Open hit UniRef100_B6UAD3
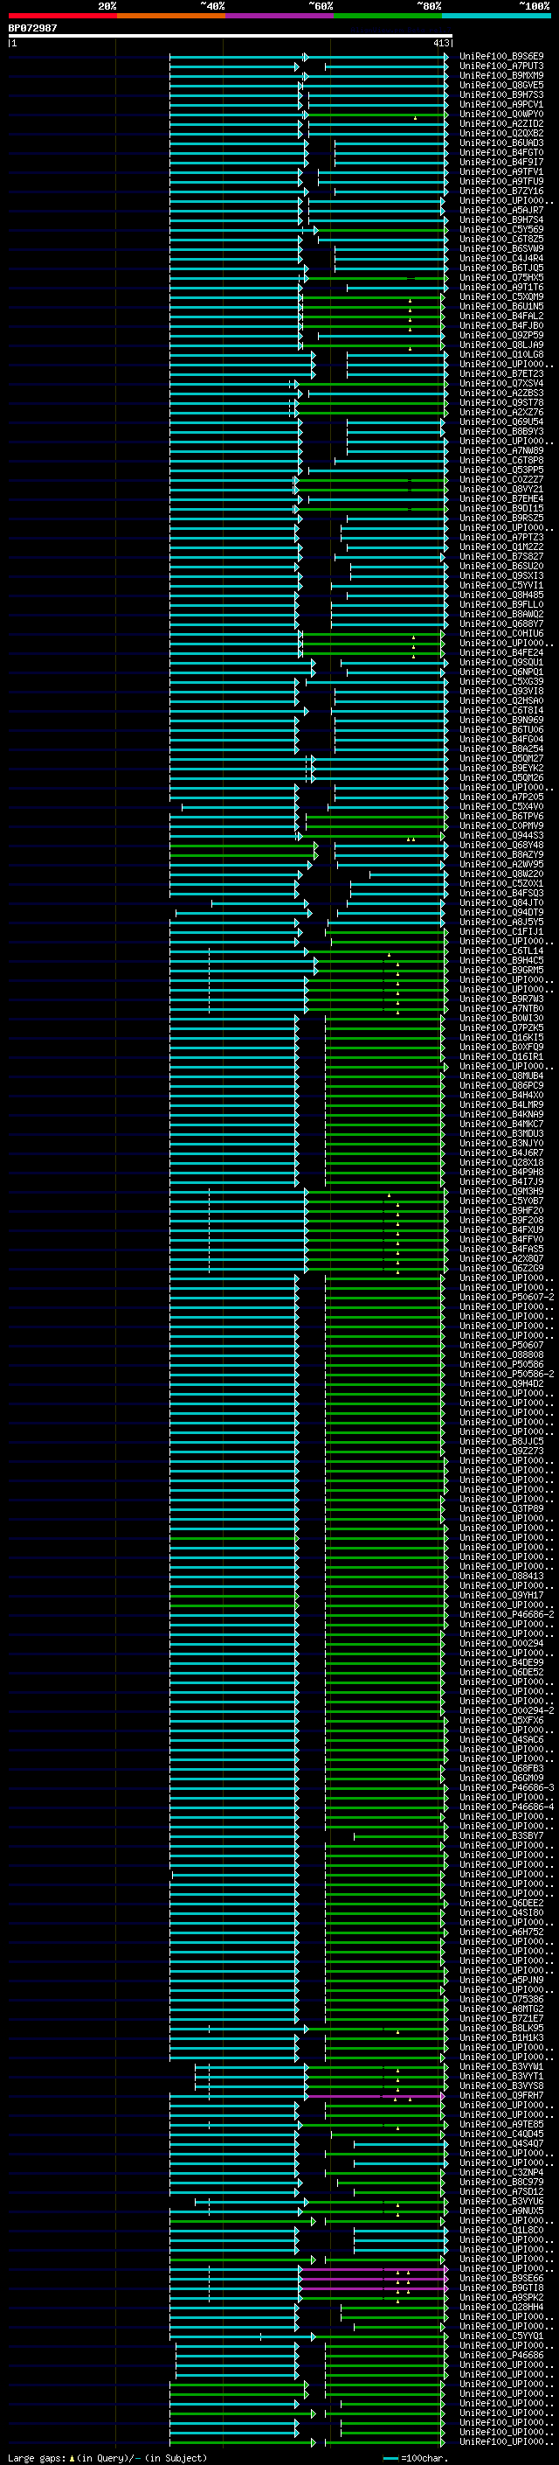This screenshot has height=2465, width=559. [501, 143]
